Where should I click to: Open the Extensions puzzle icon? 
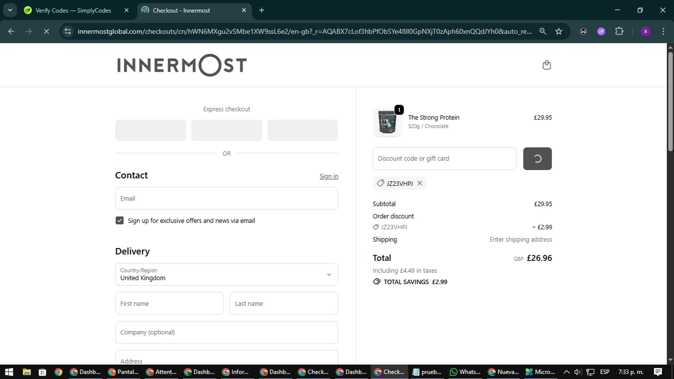click(x=619, y=31)
